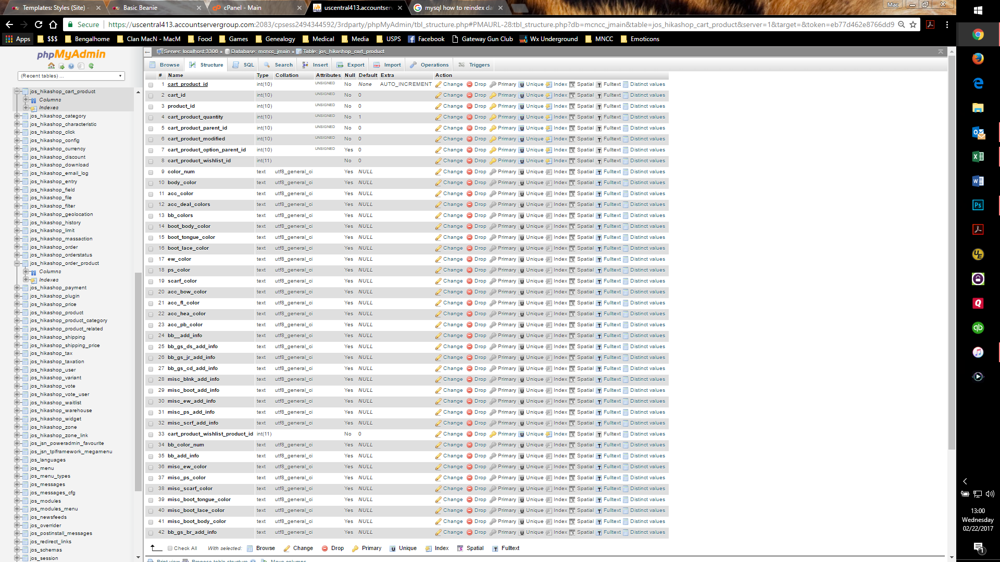This screenshot has height=562, width=1000.
Task: Open phpMyAdmin documentation help icon
Action: [71, 66]
